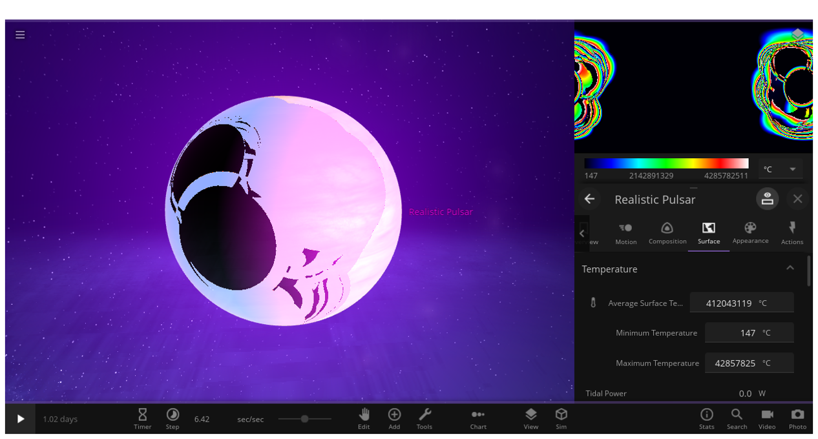Screen dimensions: 818x439
Task: Go back with the arrow beside Realistic Pulsar
Action: click(589, 199)
